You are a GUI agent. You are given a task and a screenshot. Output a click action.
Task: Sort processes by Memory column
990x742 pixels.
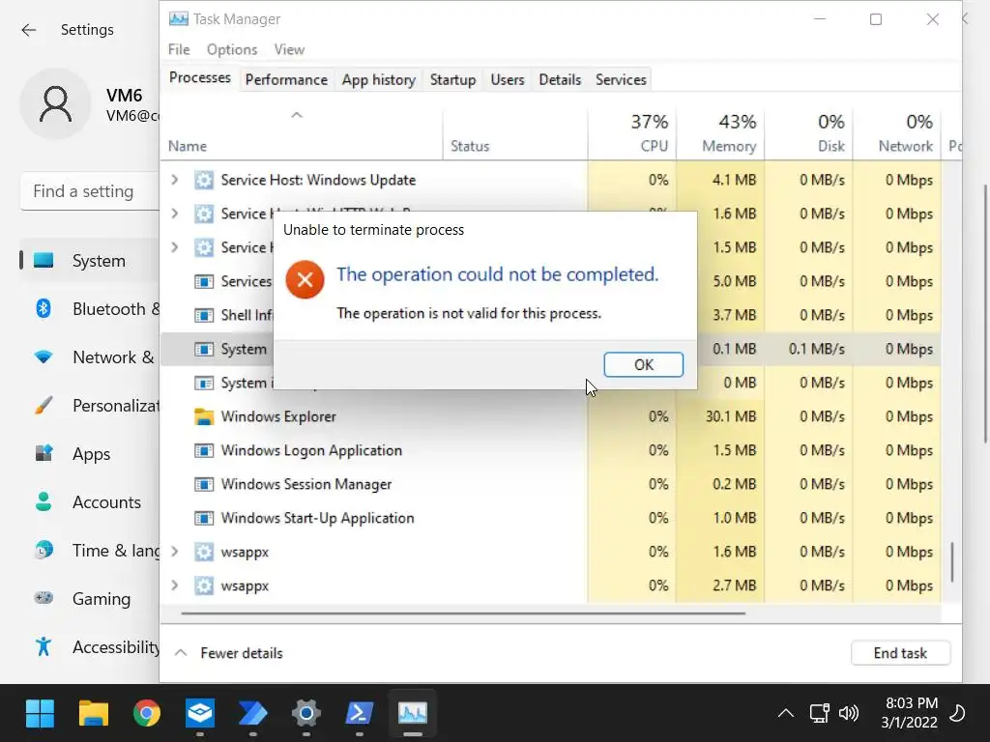click(720, 133)
